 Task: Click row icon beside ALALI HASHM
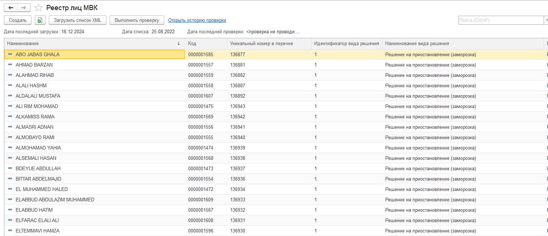(10, 85)
